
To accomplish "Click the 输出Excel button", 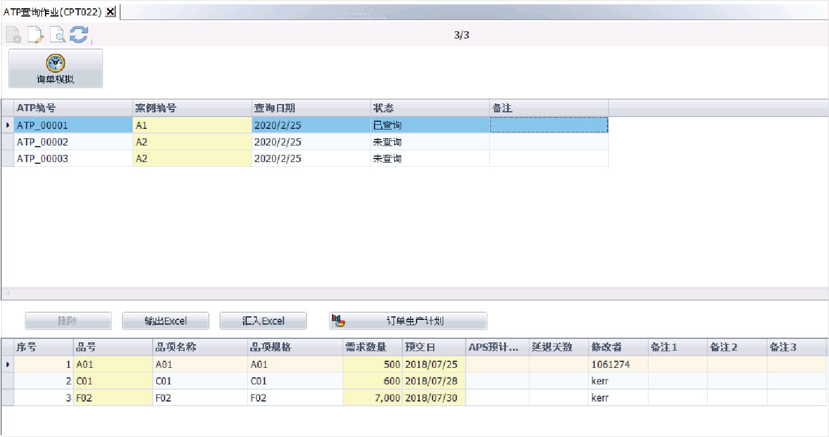I will point(166,321).
